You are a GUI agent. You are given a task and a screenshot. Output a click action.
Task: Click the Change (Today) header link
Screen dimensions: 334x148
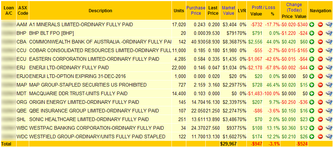pyautogui.click(x=294, y=7)
